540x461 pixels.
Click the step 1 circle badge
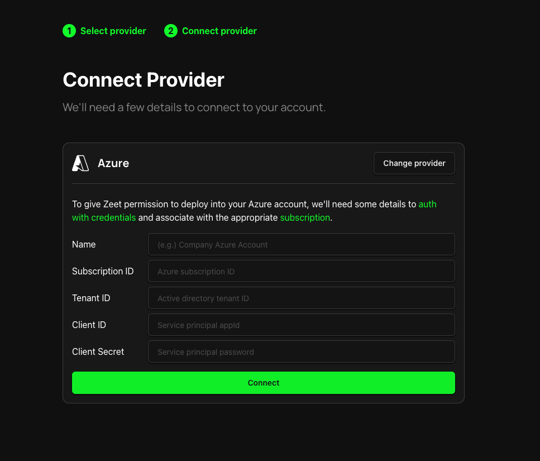(69, 31)
